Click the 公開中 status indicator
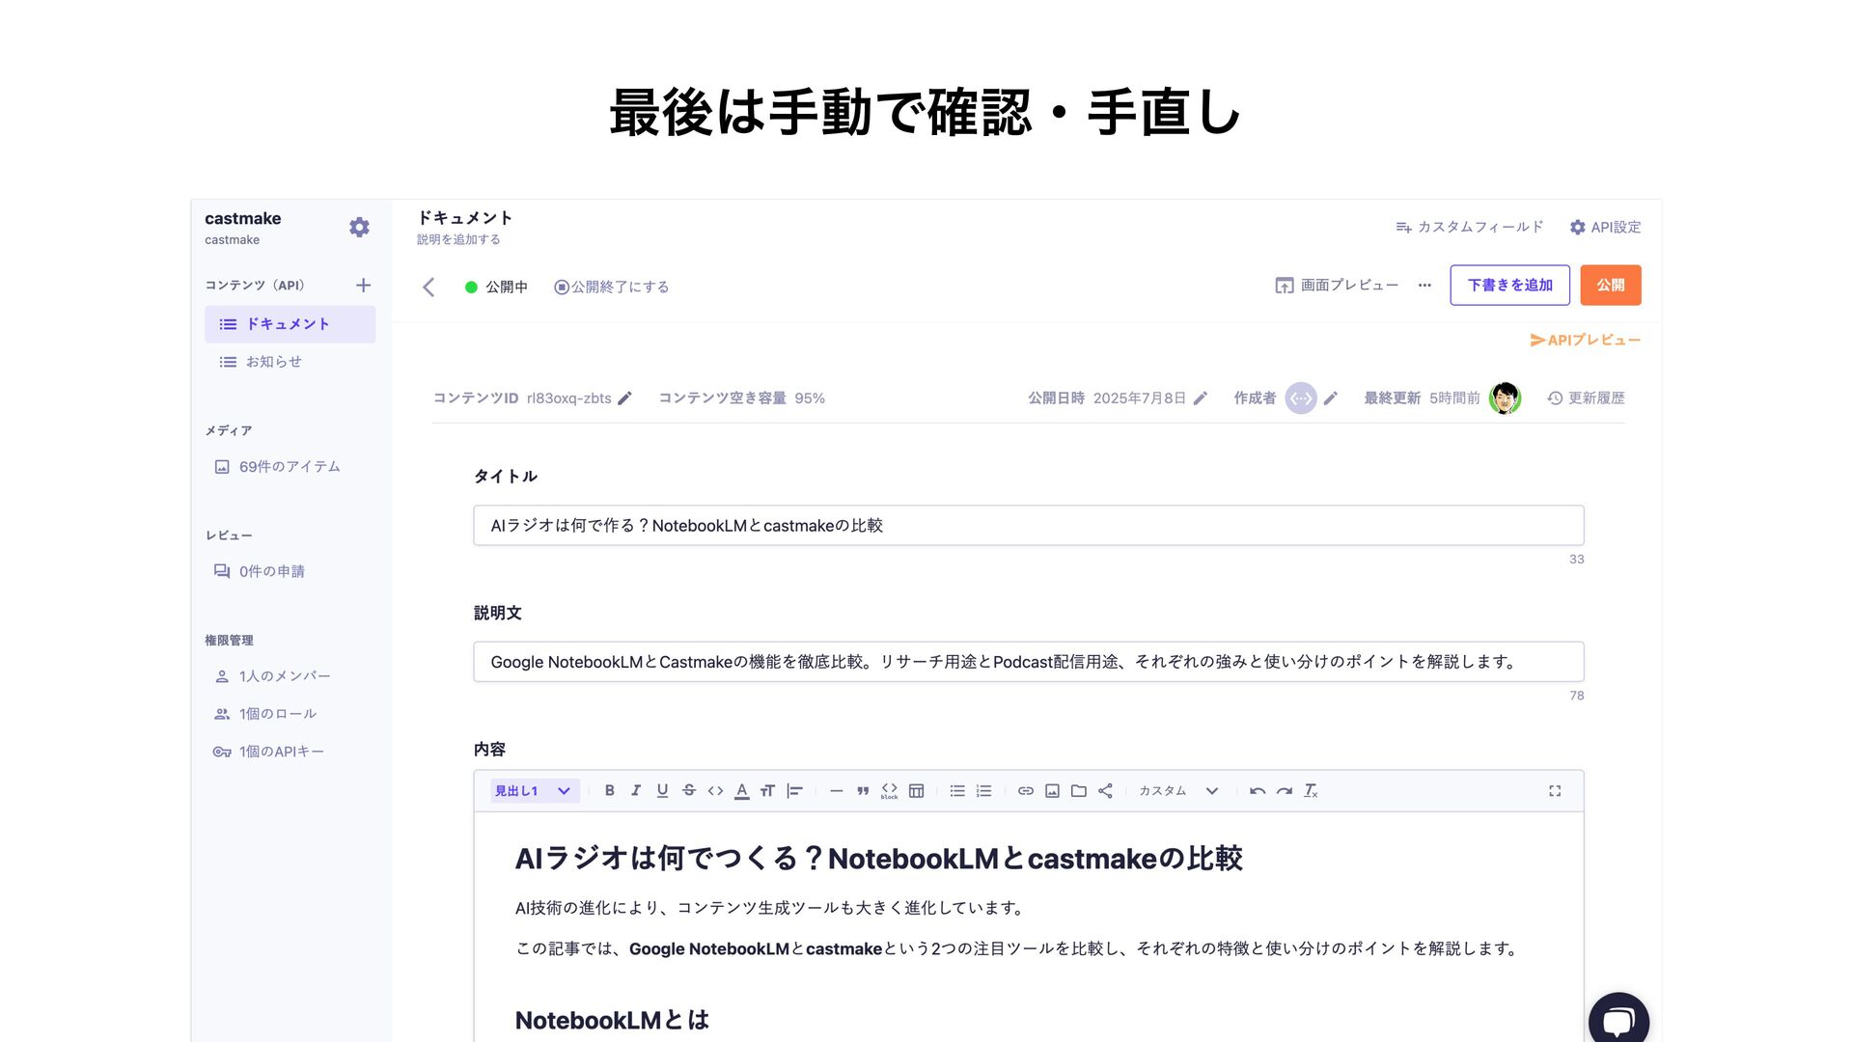 [x=496, y=287]
